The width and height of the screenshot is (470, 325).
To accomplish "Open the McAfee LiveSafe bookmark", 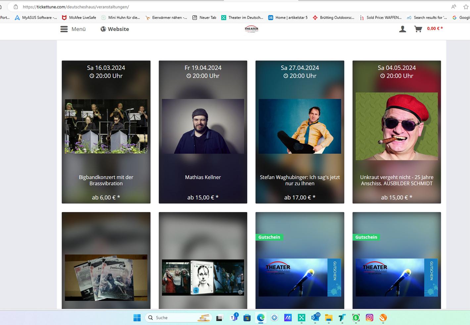I will click(79, 18).
